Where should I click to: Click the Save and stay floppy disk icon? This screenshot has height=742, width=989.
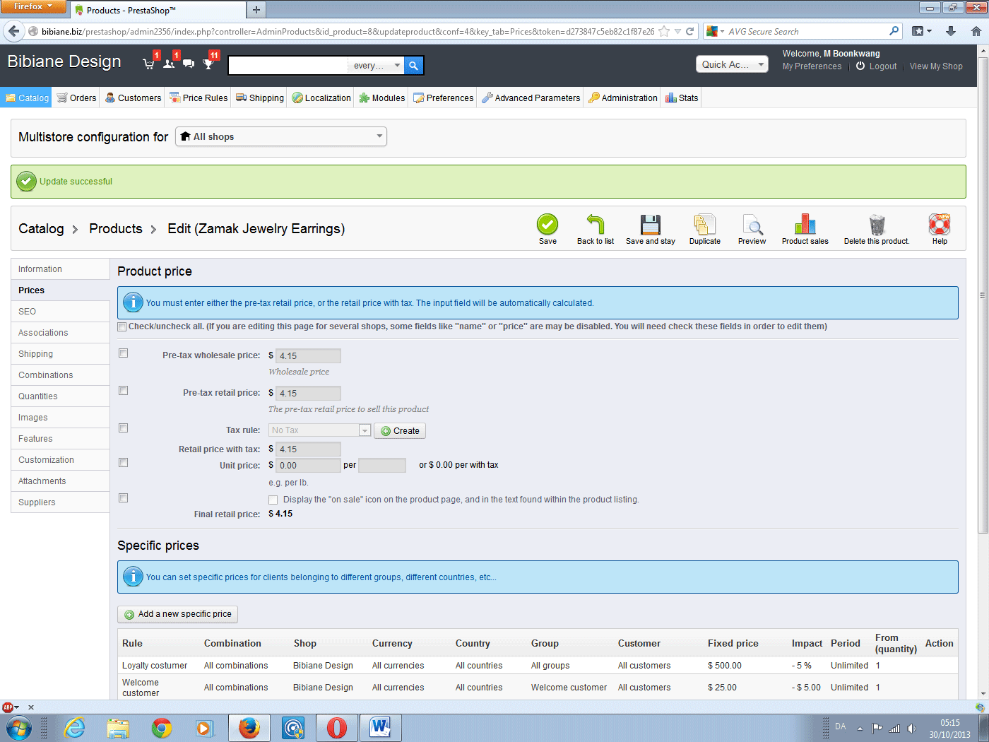[651, 225]
